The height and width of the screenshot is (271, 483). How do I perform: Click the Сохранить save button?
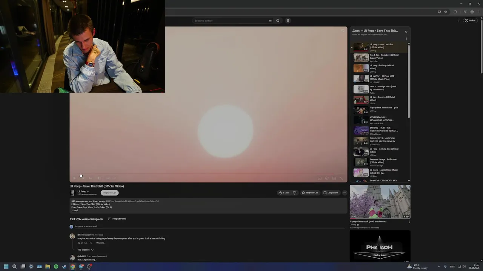pos(331,193)
